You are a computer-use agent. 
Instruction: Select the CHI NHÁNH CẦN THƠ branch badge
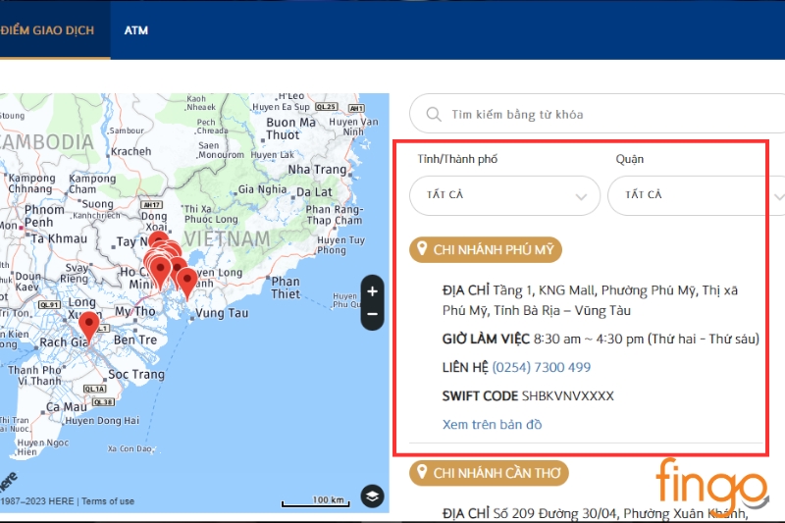coord(489,473)
